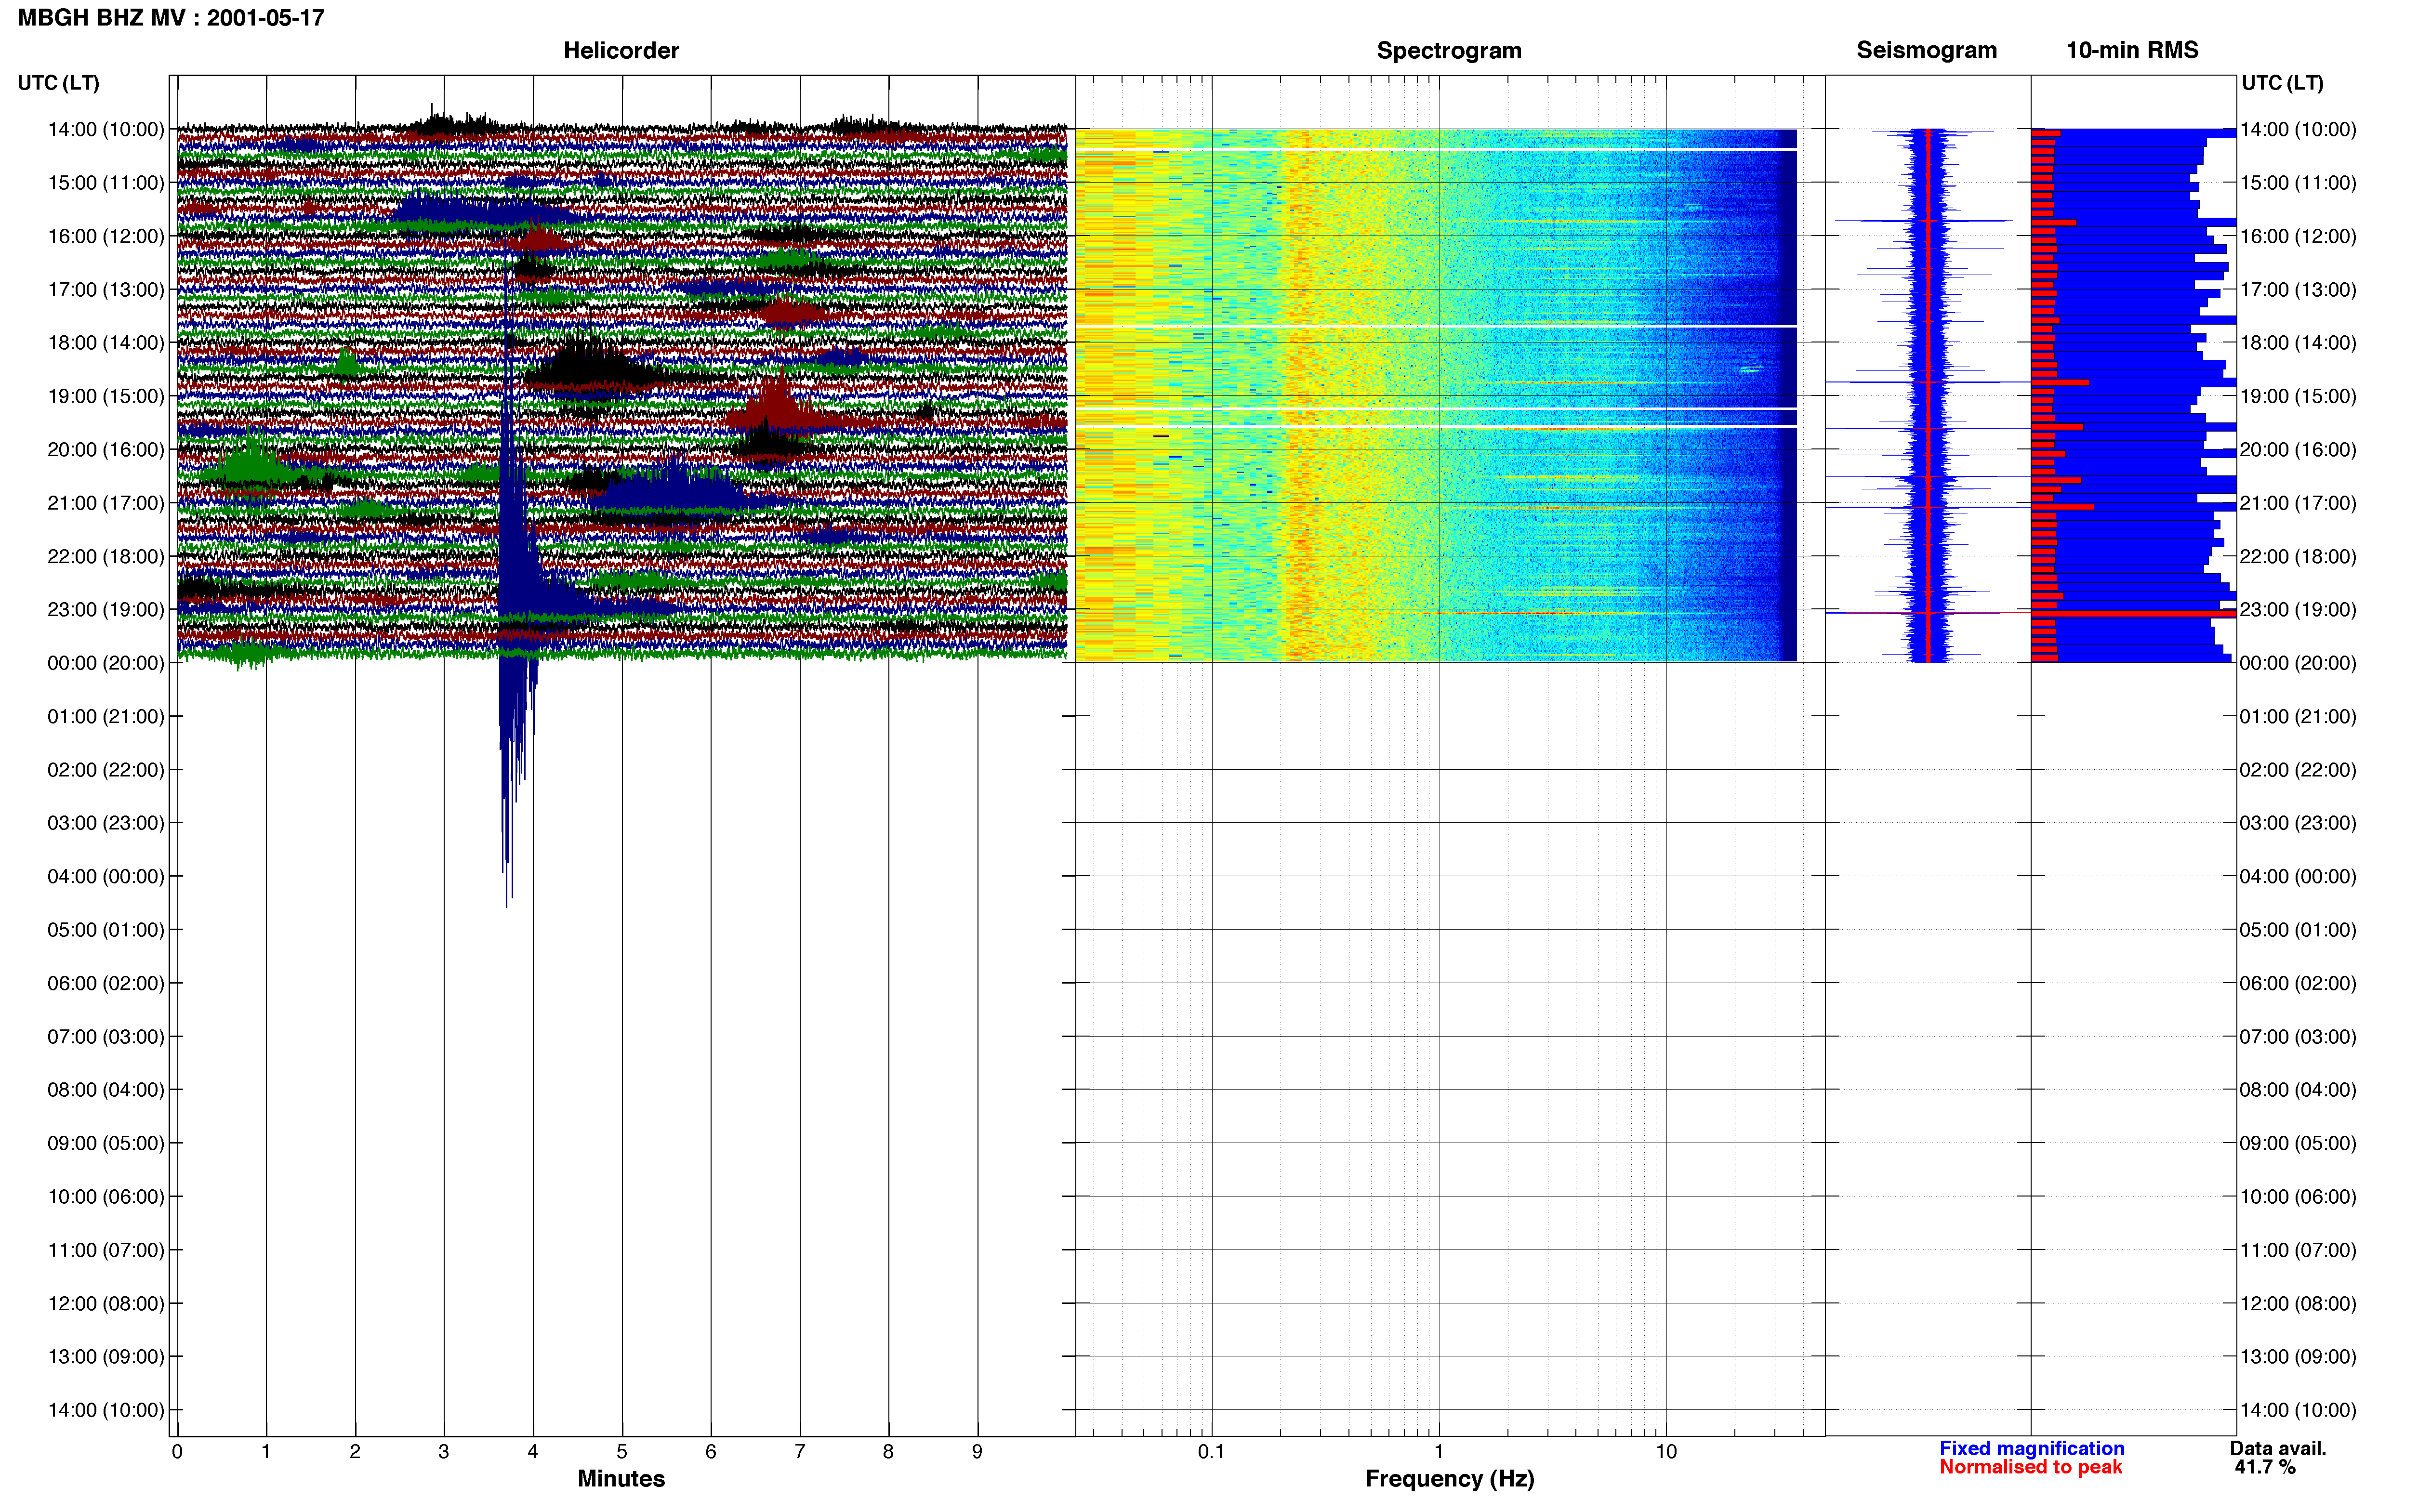Viewport: 2418px width, 1512px height.
Task: Click the '8' tick on the Minutes axis
Action: point(888,1452)
